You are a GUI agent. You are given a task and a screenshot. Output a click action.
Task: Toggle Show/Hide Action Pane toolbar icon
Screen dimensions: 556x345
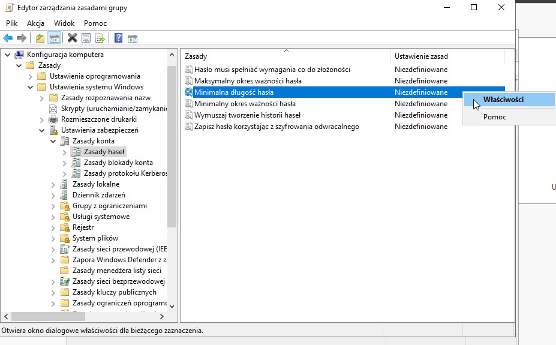(x=133, y=38)
